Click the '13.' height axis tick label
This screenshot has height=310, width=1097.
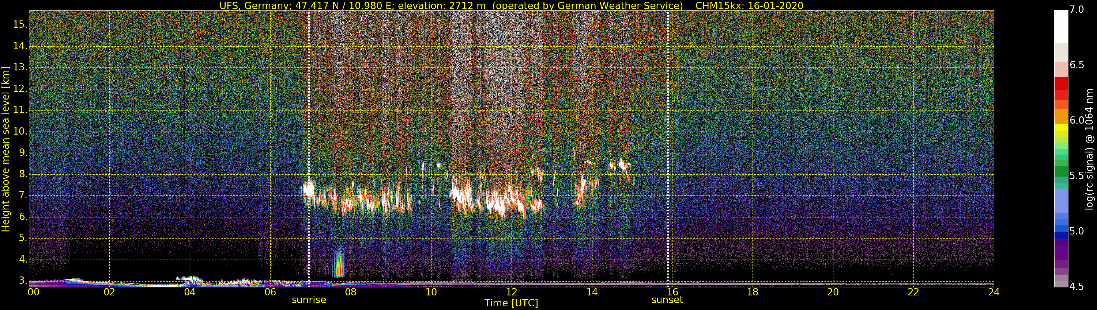pyautogui.click(x=20, y=67)
